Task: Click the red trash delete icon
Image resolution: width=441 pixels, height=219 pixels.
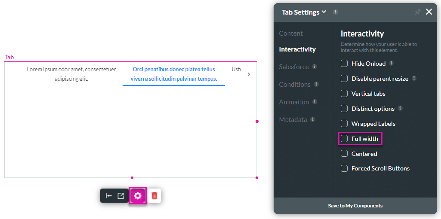Action: [154, 196]
